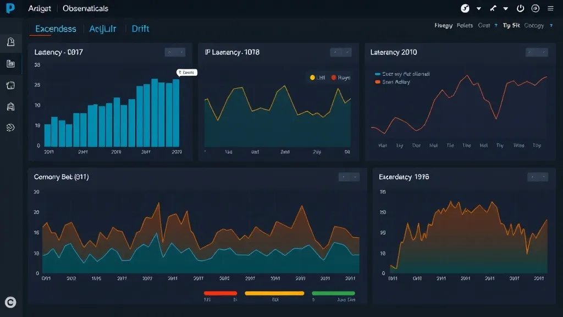The width and height of the screenshot is (563, 317).
Task: Click the IP Laenency 1078 panel title
Action: click(x=232, y=52)
